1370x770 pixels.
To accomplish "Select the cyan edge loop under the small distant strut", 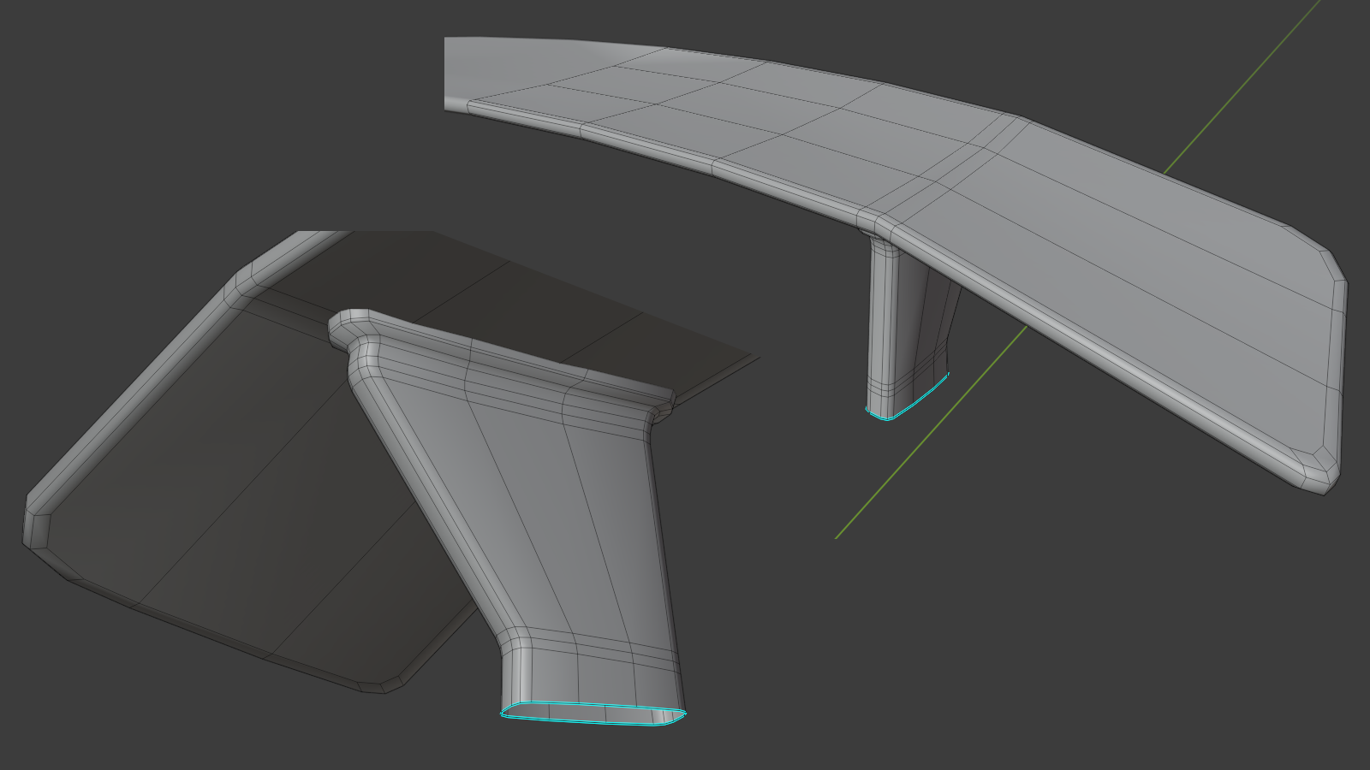I will [908, 398].
